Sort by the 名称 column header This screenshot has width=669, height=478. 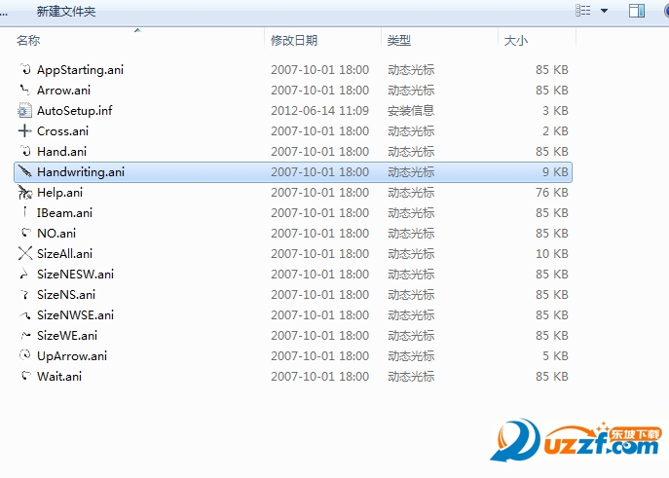(x=28, y=41)
